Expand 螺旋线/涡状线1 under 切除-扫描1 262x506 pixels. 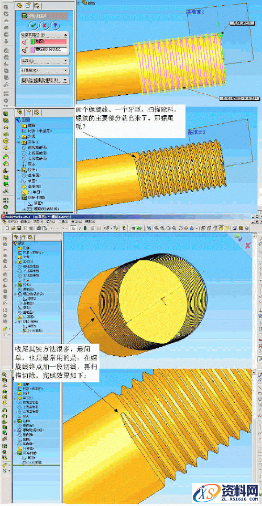tap(24, 209)
